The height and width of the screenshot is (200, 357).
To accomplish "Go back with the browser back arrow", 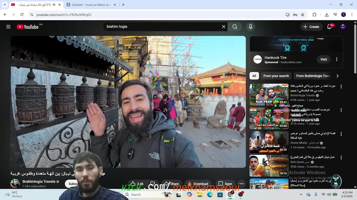I will 5,15.
